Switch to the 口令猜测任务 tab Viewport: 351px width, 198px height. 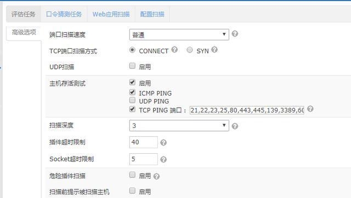click(x=64, y=14)
